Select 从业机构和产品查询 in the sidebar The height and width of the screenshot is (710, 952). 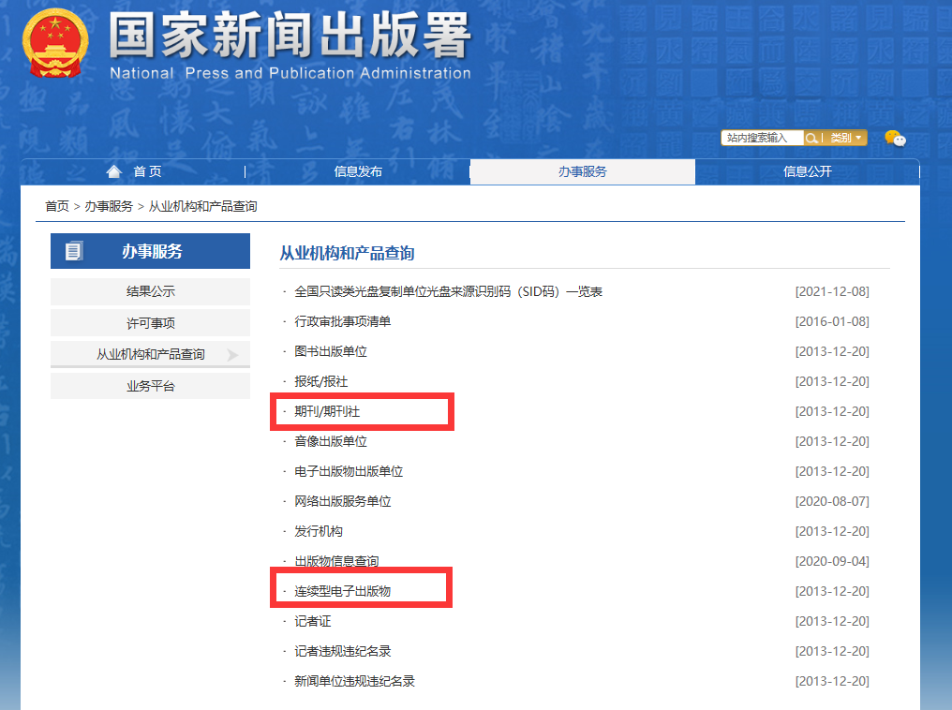pyautogui.click(x=151, y=354)
